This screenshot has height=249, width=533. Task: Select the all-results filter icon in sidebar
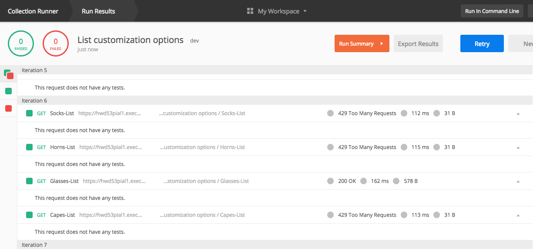(9, 74)
